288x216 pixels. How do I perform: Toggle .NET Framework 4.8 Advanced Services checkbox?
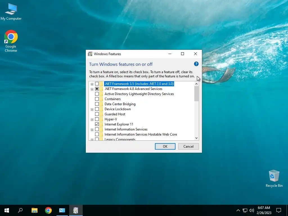[x=97, y=89]
